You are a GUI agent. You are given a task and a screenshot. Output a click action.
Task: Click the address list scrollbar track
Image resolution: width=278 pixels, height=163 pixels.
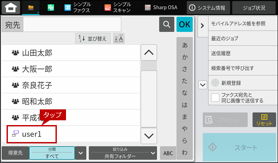pos(149,98)
